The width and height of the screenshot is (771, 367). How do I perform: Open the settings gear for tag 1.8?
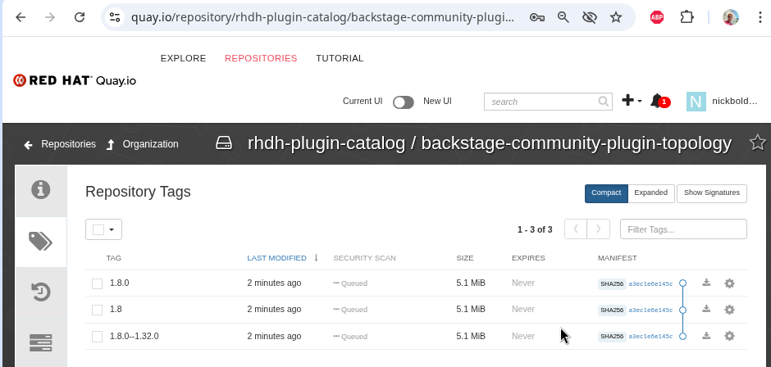click(729, 310)
